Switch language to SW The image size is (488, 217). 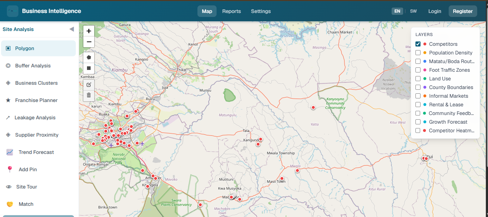click(x=413, y=11)
